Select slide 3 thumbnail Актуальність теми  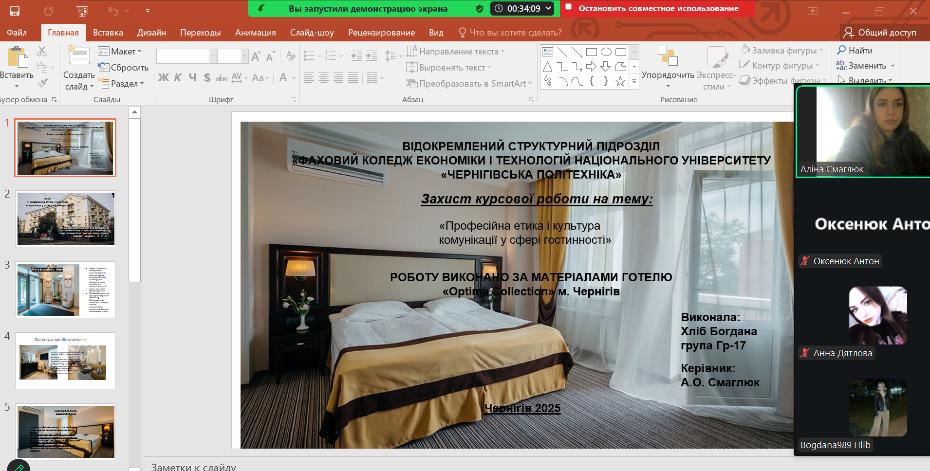coord(65,290)
